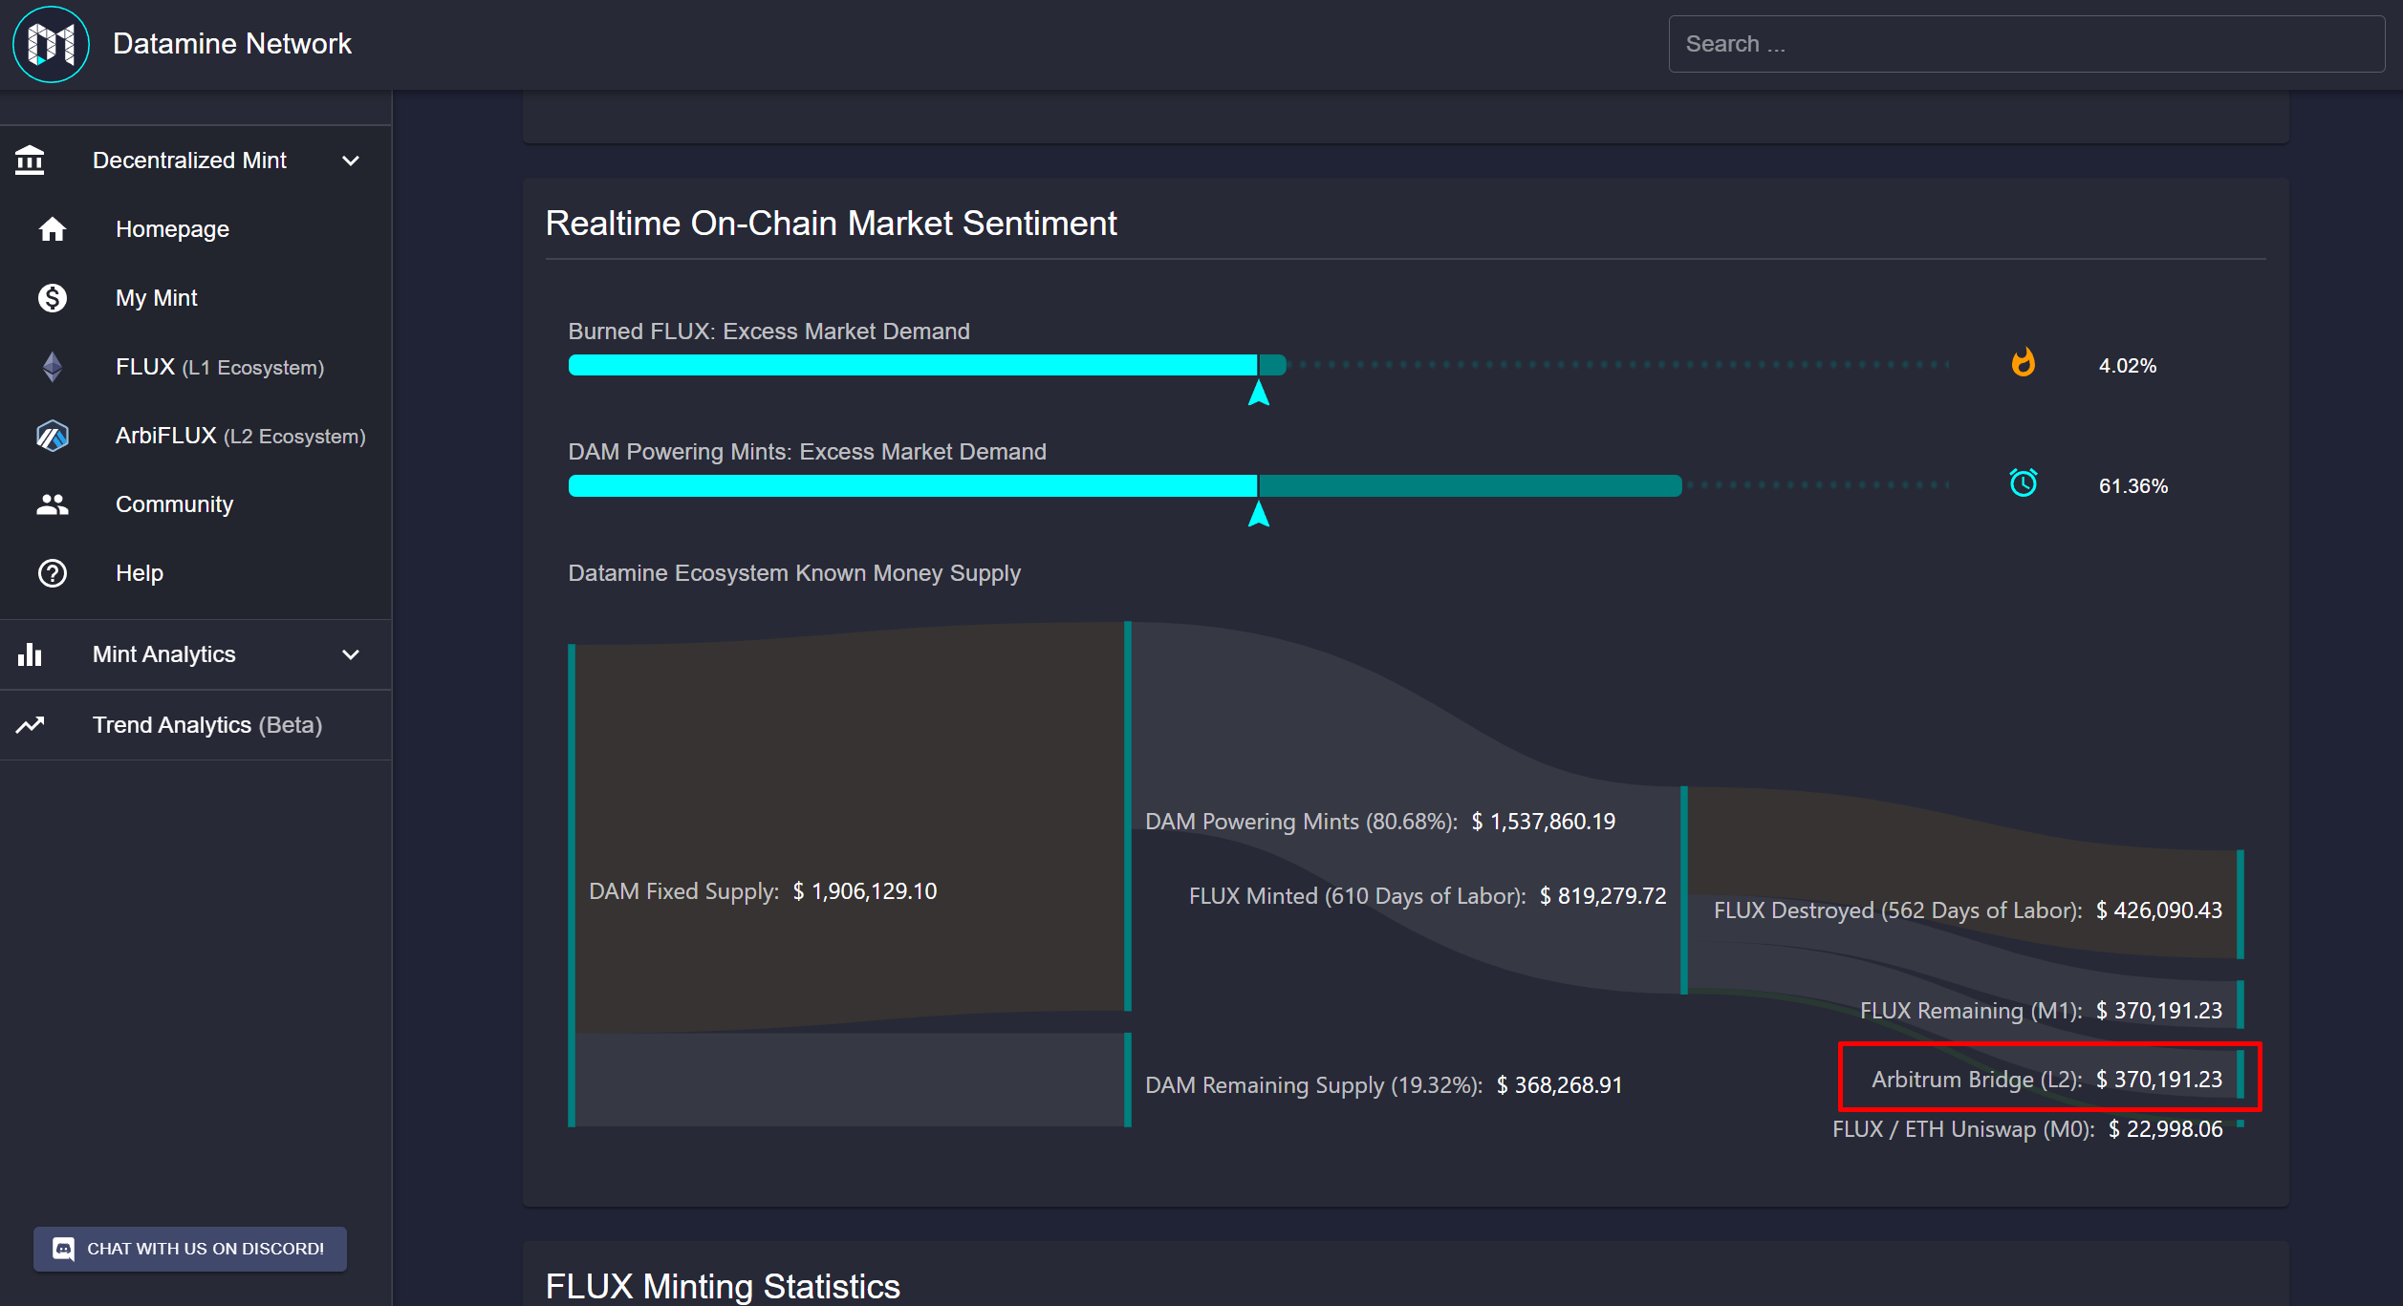The width and height of the screenshot is (2403, 1306).
Task: Click Chat With Us On Discord button
Action: coord(190,1249)
